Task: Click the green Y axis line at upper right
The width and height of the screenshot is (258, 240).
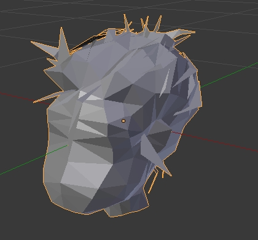Action: click(x=229, y=75)
